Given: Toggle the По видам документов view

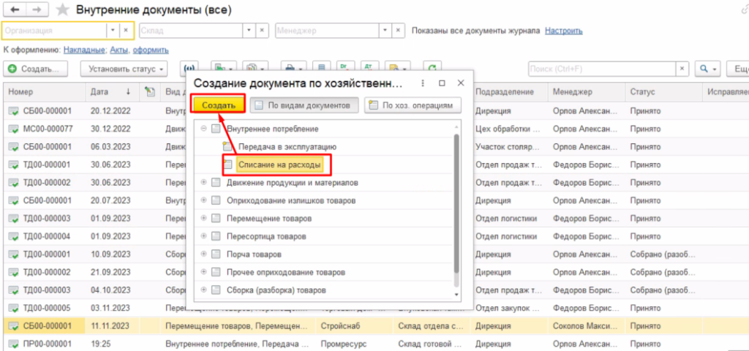Looking at the screenshot, I should pos(304,105).
